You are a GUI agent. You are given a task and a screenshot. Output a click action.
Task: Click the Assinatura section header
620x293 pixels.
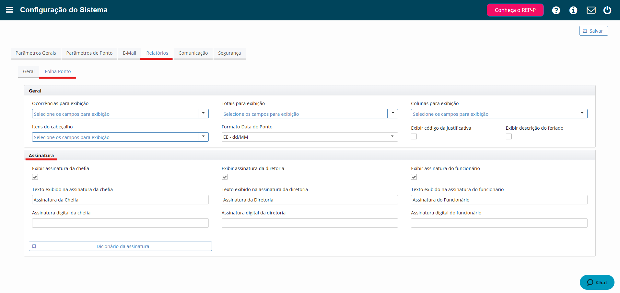(310, 155)
